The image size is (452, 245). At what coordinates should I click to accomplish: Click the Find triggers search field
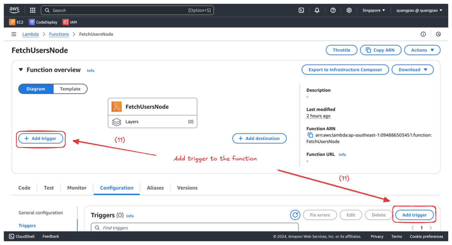click(195, 227)
